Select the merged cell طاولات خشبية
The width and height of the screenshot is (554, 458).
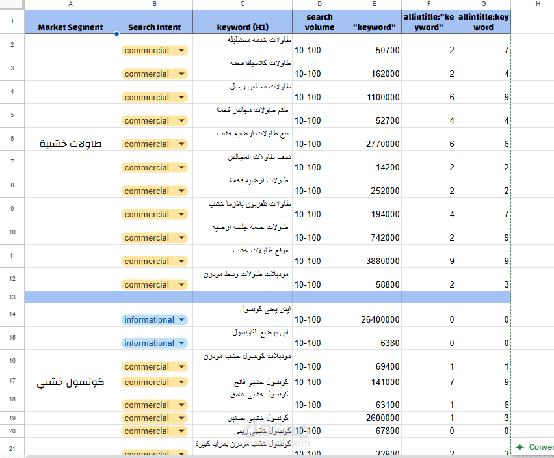70,162
